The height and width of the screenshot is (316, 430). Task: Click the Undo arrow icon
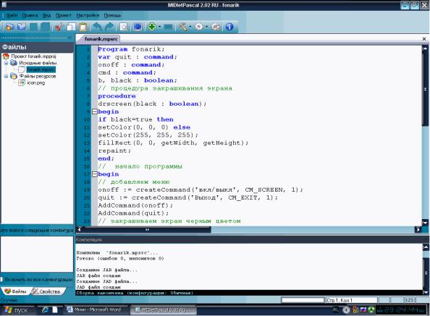pos(97,27)
